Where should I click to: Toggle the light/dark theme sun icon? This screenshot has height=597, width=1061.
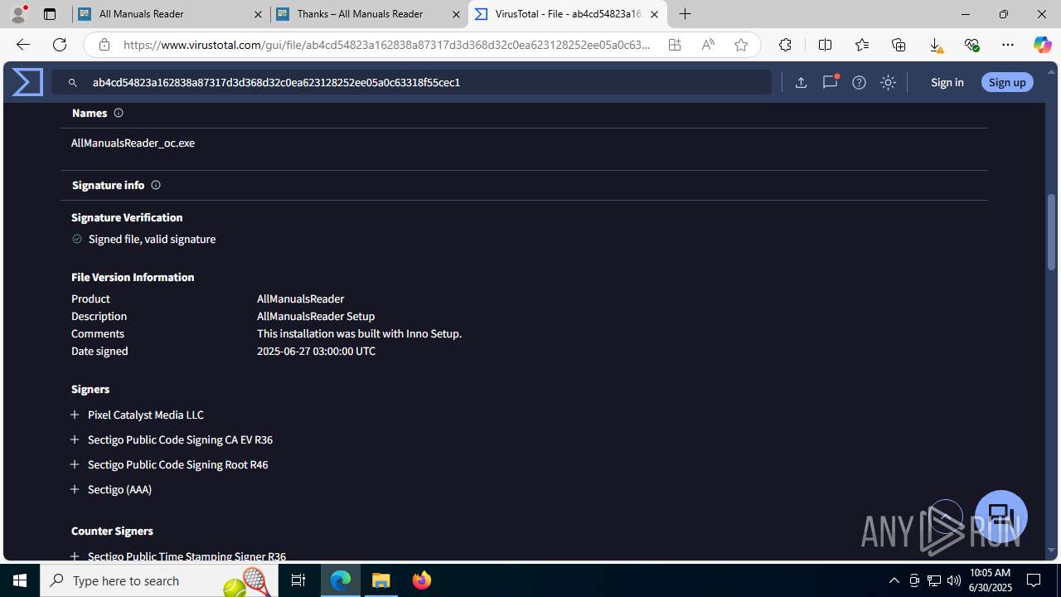(x=888, y=82)
